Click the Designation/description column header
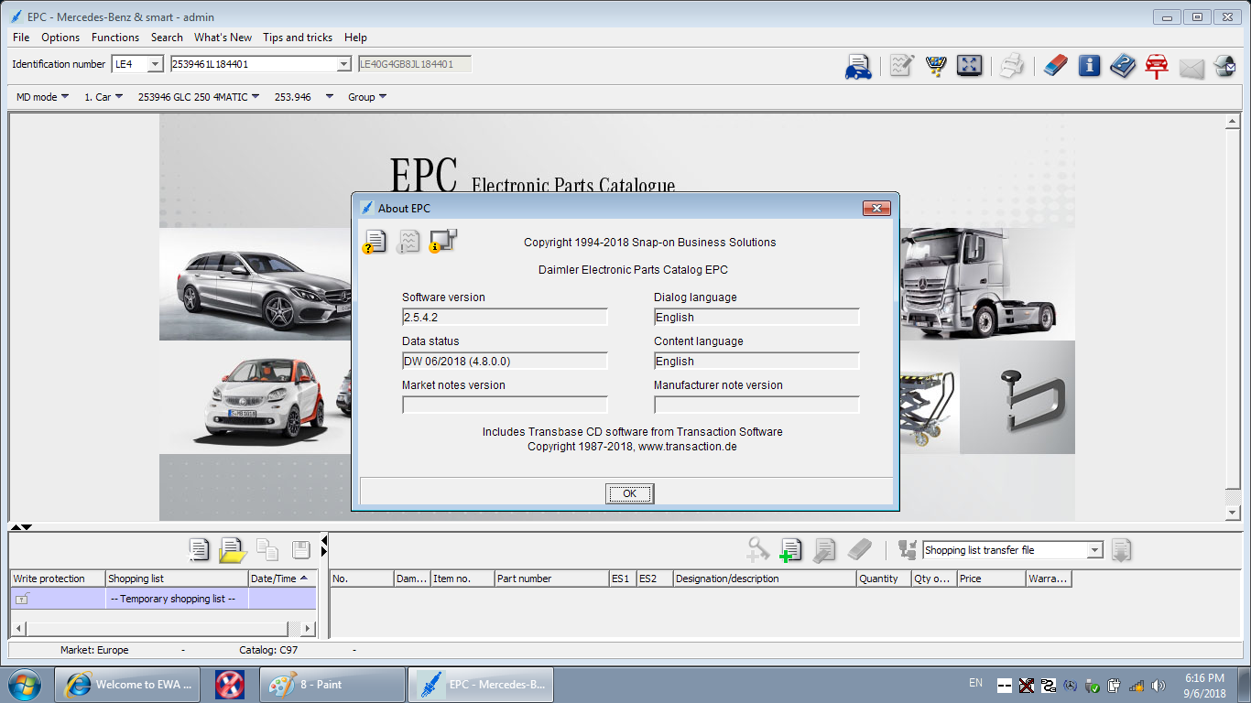 pyautogui.click(x=764, y=579)
